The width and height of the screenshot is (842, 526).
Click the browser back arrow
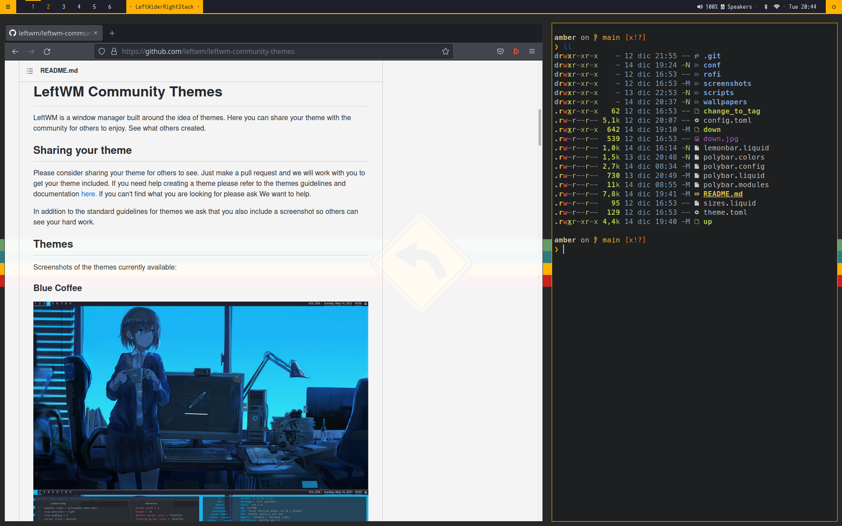[x=15, y=51]
